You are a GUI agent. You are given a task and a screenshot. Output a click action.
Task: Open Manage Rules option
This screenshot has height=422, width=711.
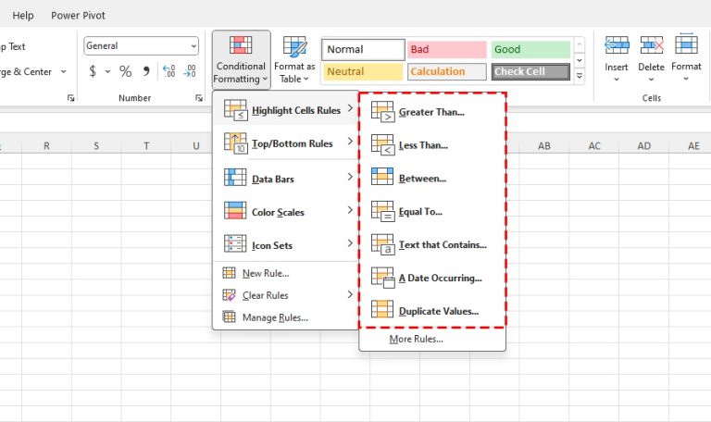[275, 317]
